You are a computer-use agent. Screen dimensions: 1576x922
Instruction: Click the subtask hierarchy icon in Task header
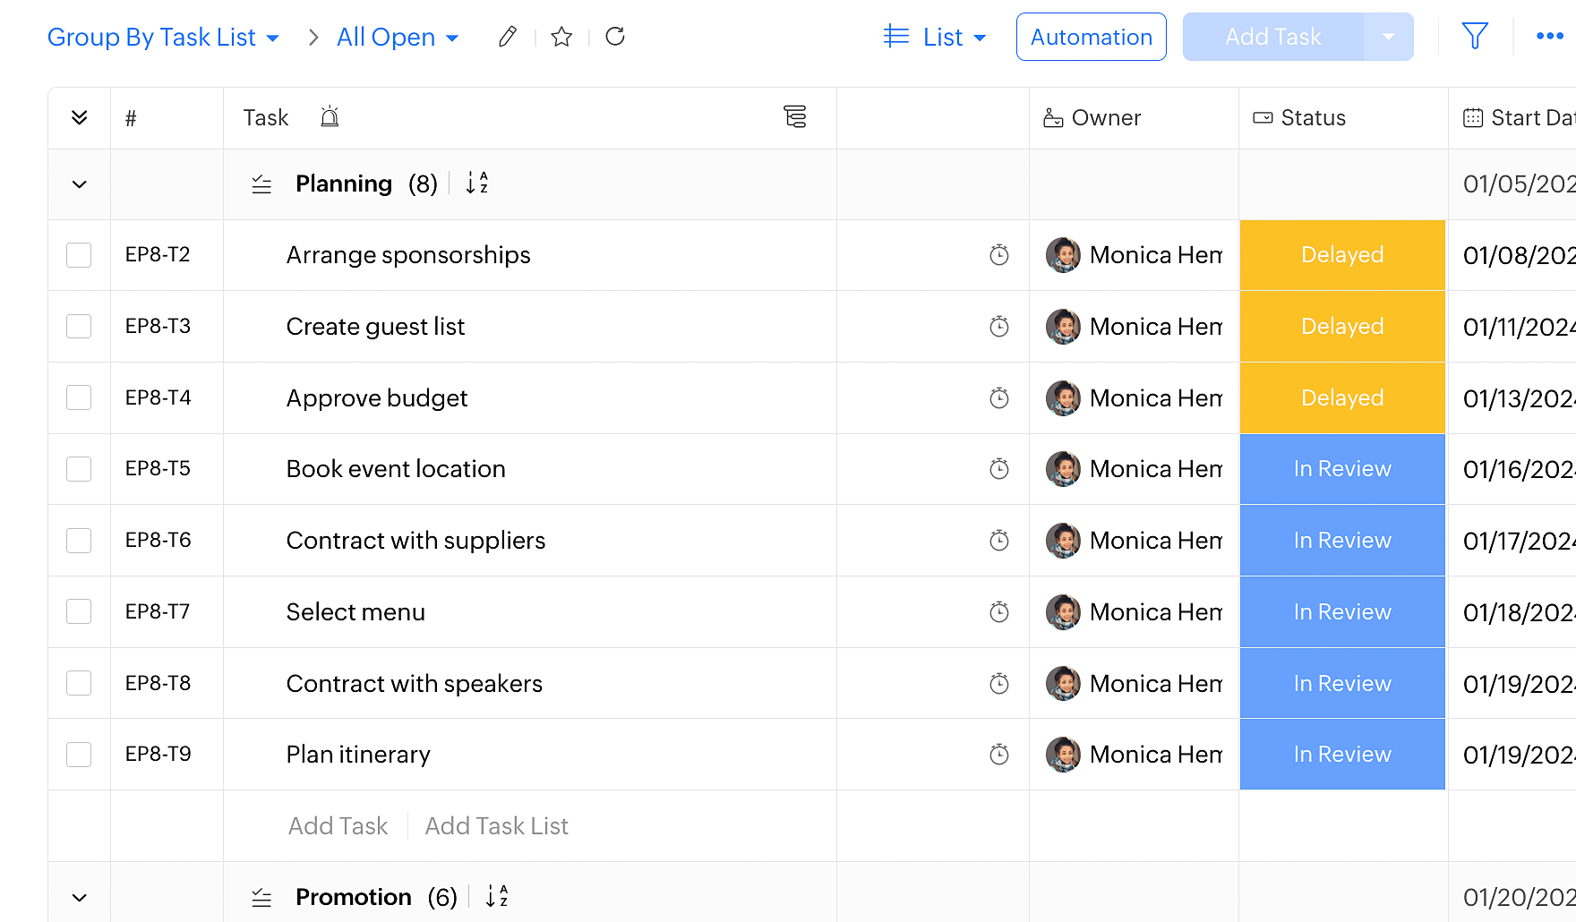794,117
